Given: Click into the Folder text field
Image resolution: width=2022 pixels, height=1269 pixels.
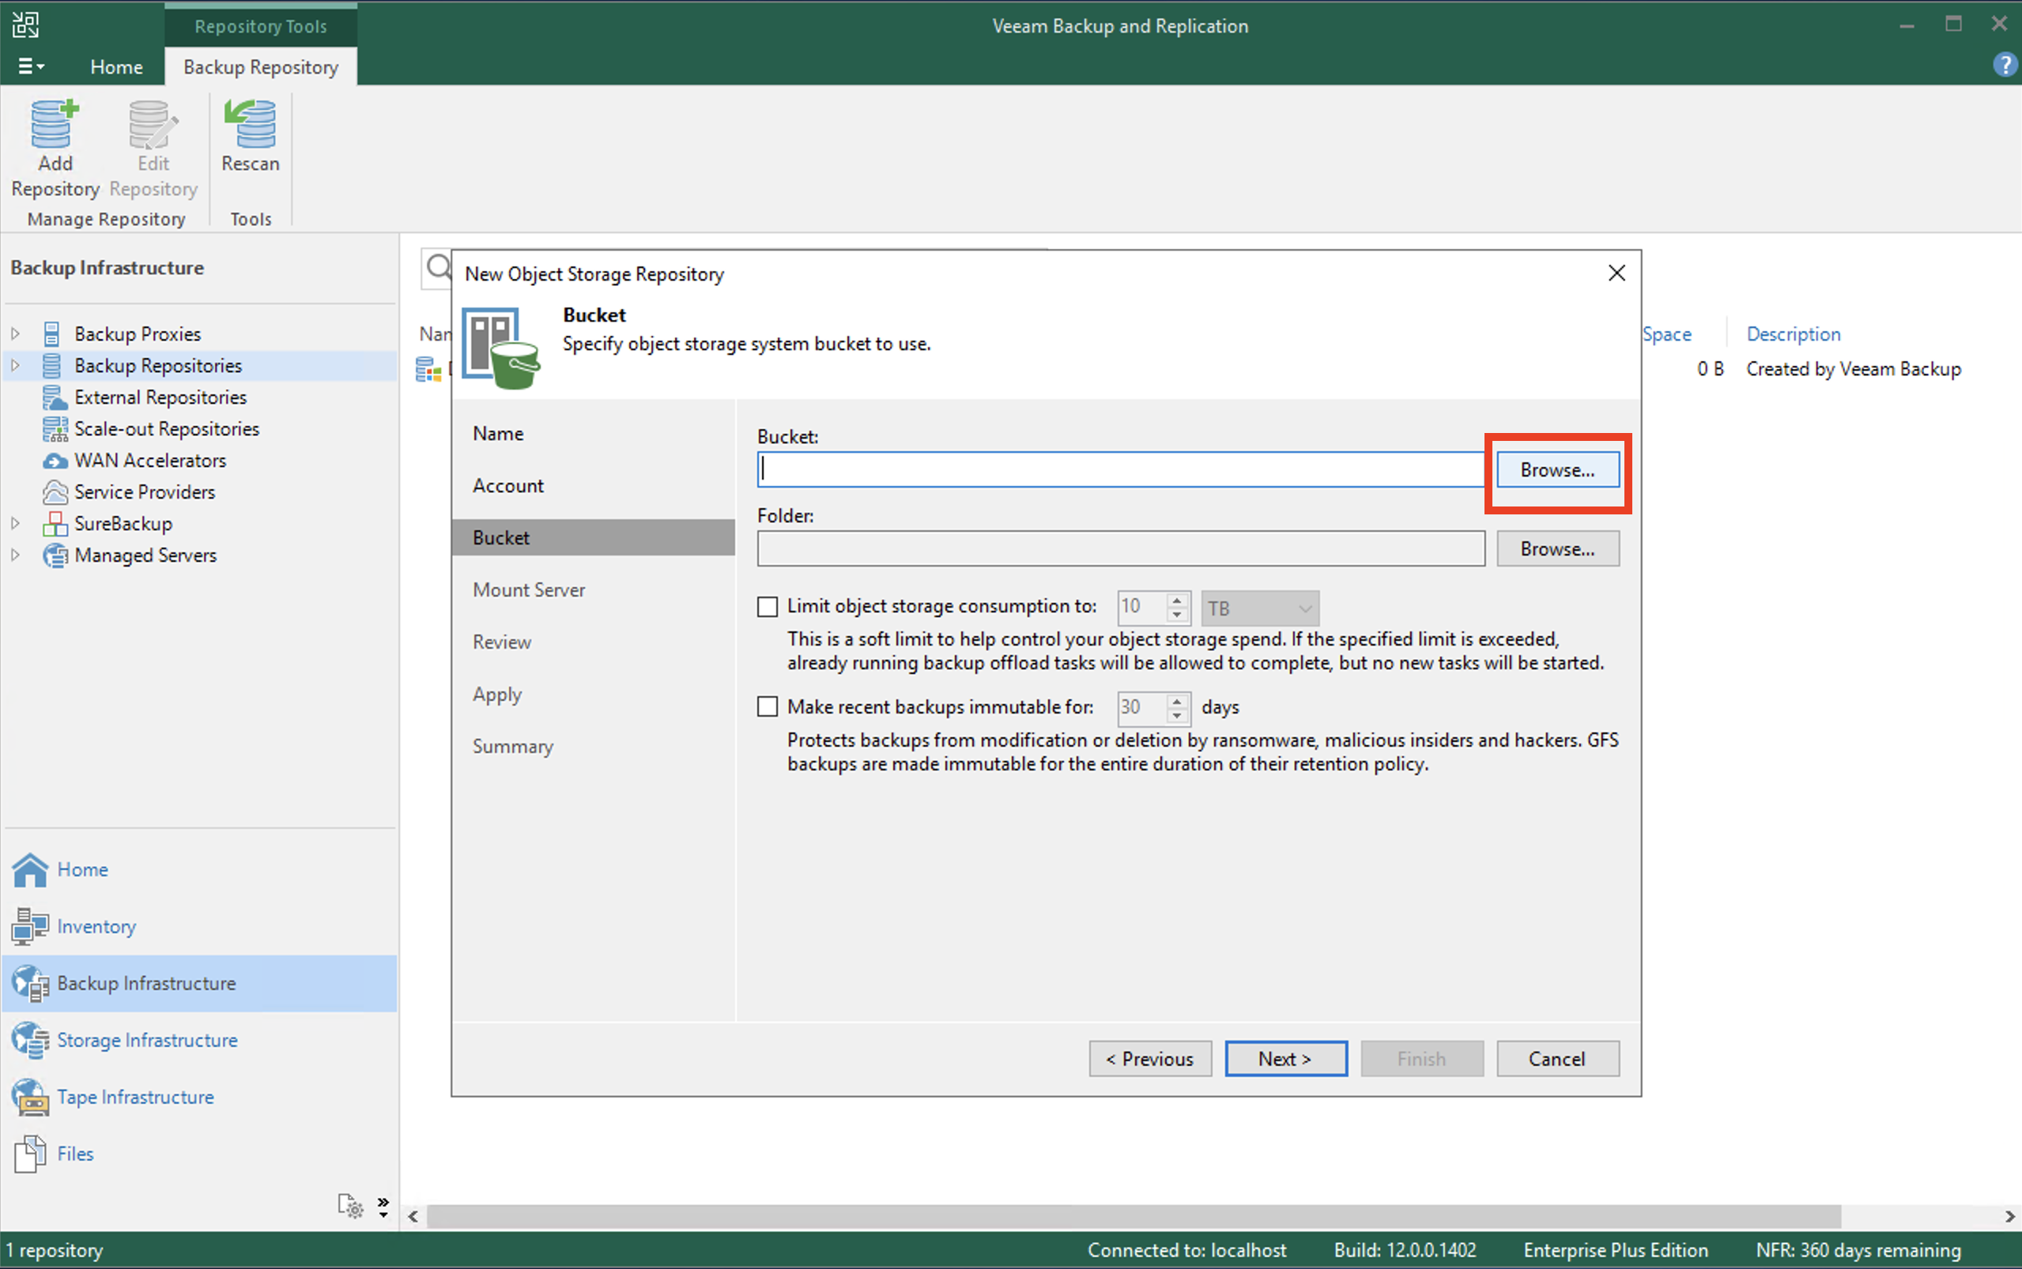Looking at the screenshot, I should [x=1121, y=549].
